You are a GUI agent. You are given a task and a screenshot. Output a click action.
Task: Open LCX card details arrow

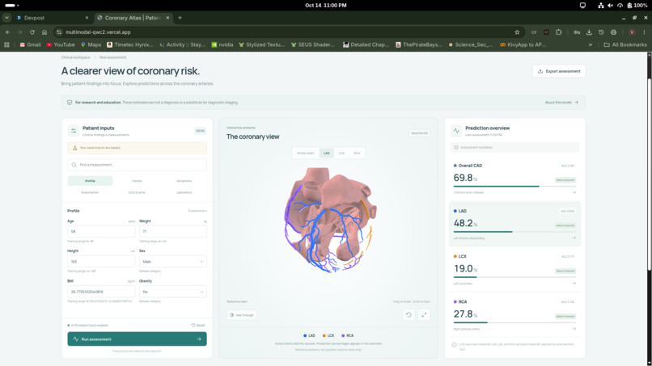[x=574, y=284]
